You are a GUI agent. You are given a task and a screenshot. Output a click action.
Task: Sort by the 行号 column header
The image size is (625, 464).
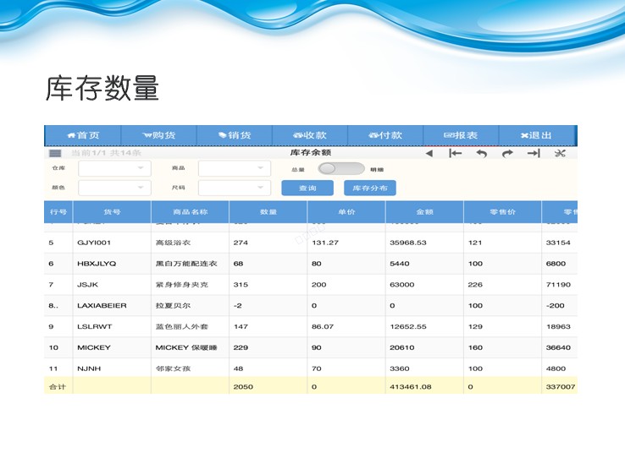pyautogui.click(x=58, y=212)
